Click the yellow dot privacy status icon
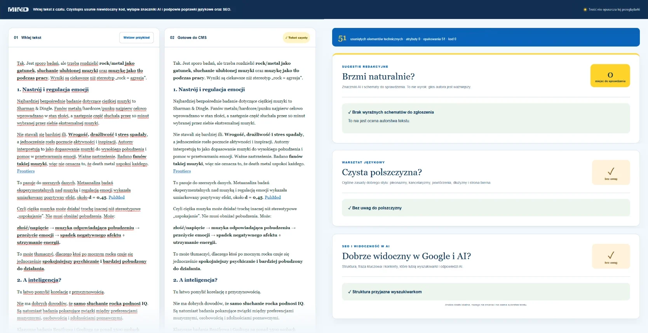Viewport: 648px width, 333px height. click(x=585, y=10)
